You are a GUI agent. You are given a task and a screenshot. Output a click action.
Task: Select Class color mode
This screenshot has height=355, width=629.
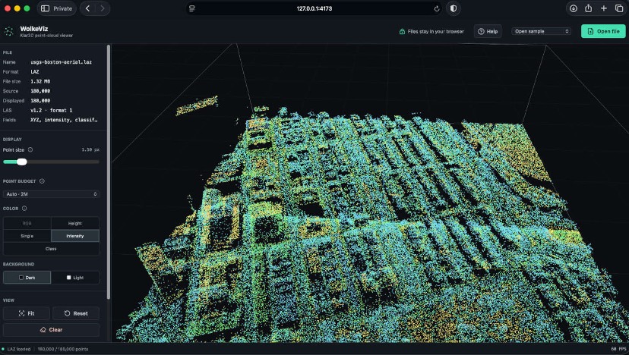click(51, 249)
